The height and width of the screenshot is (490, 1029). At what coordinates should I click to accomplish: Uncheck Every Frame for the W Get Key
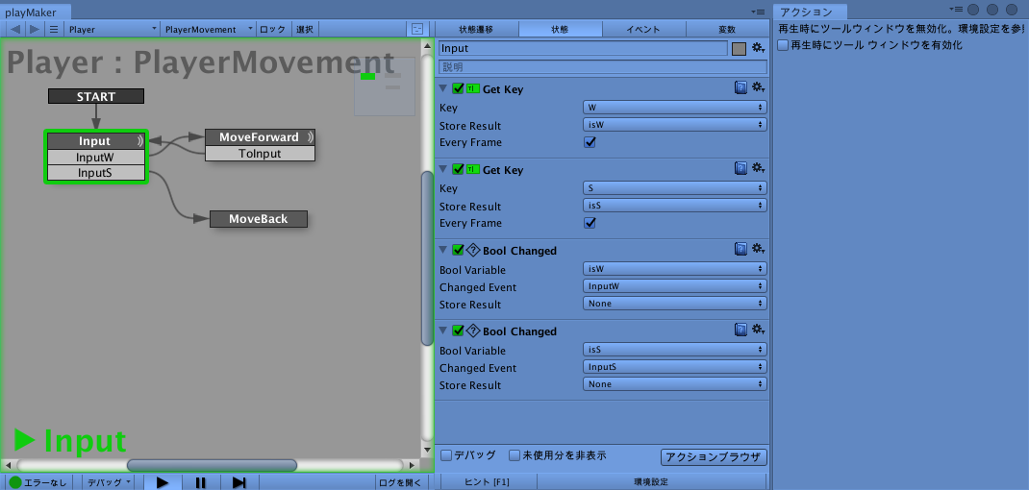tap(590, 141)
